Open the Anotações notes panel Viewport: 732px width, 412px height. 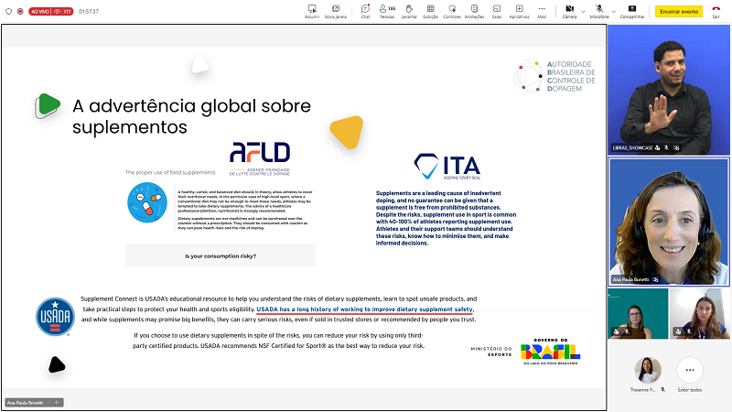[474, 9]
